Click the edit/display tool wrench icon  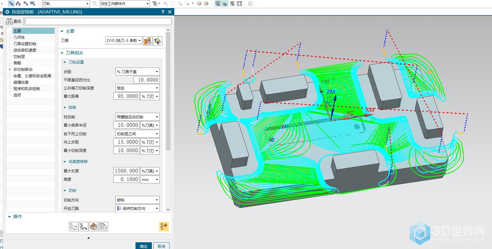[158, 41]
